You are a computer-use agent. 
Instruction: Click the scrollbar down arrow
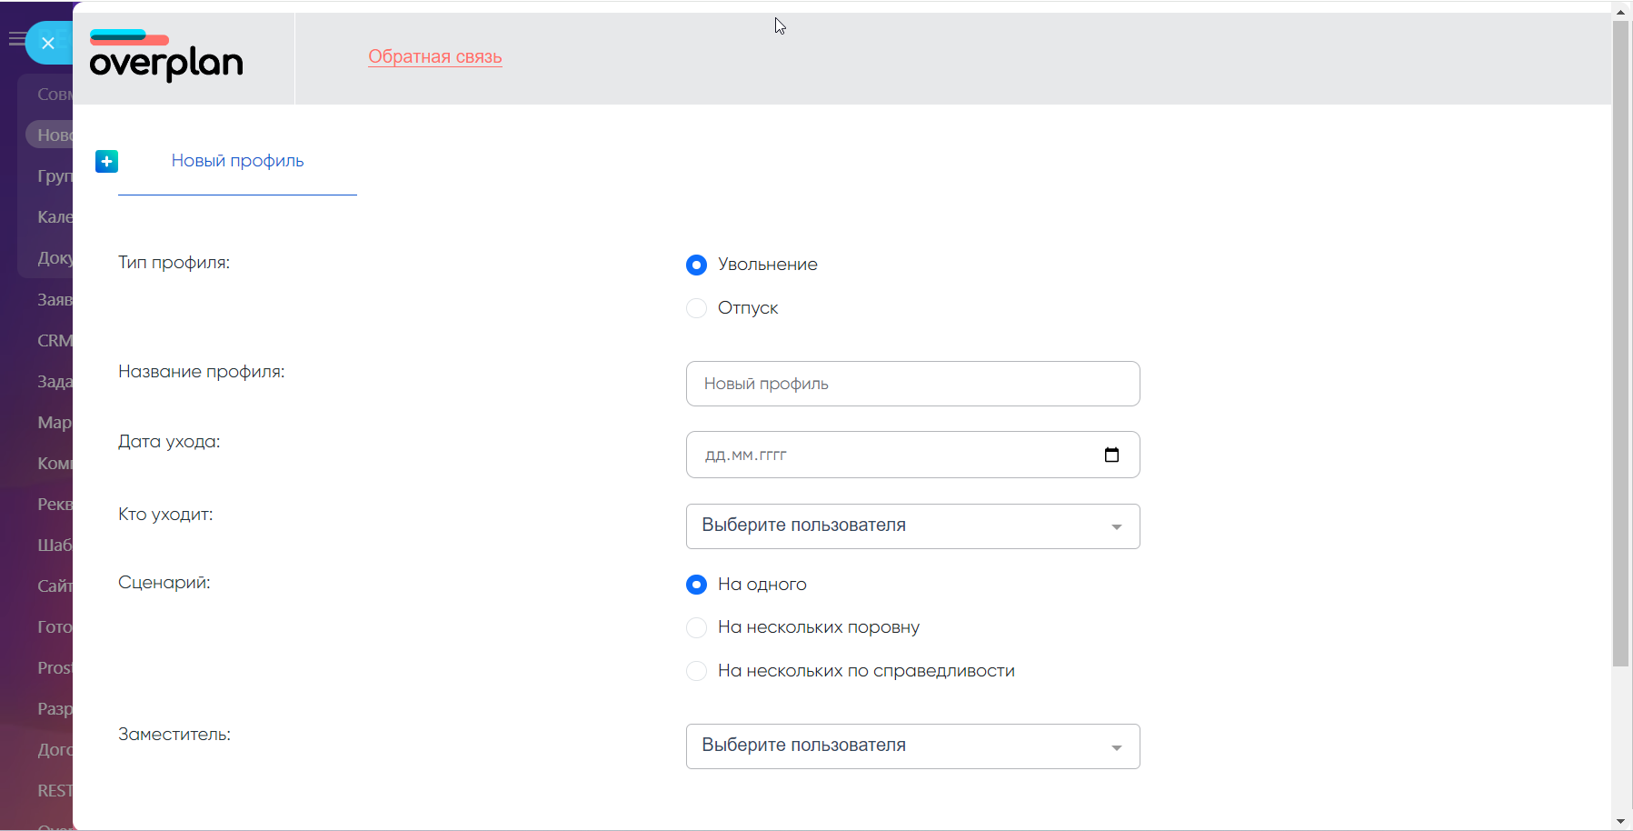[1620, 821]
